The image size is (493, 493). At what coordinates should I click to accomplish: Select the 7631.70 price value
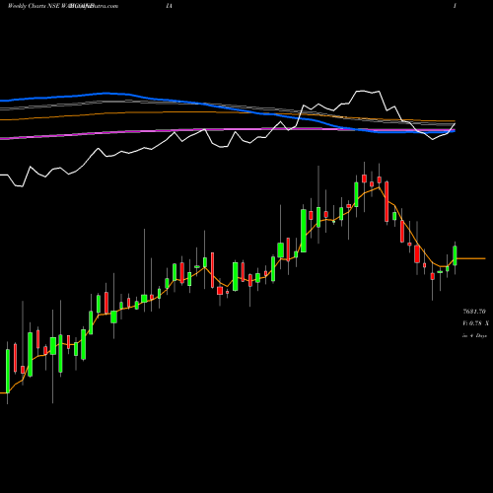tap(474, 311)
